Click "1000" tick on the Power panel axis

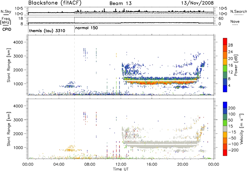pyautogui.click(x=18, y=84)
